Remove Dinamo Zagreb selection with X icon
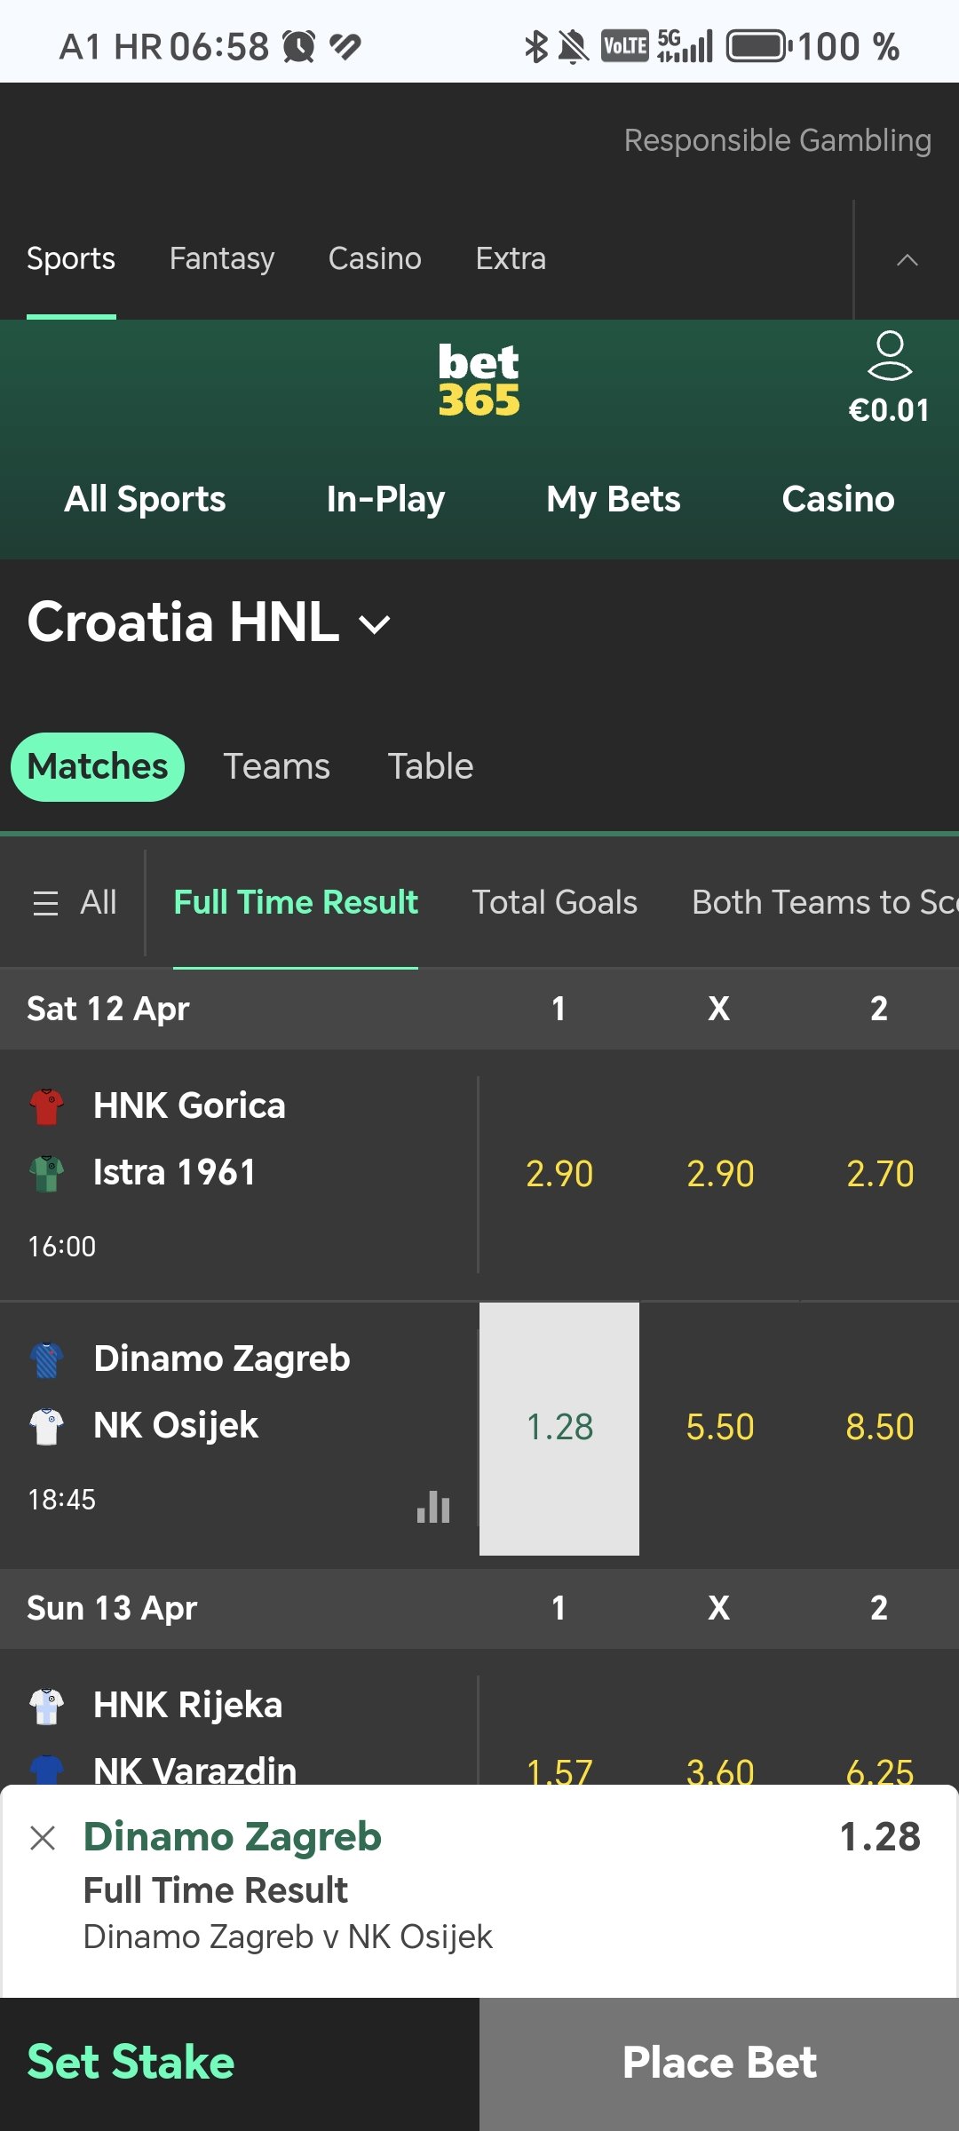Image resolution: width=959 pixels, height=2131 pixels. point(43,1837)
